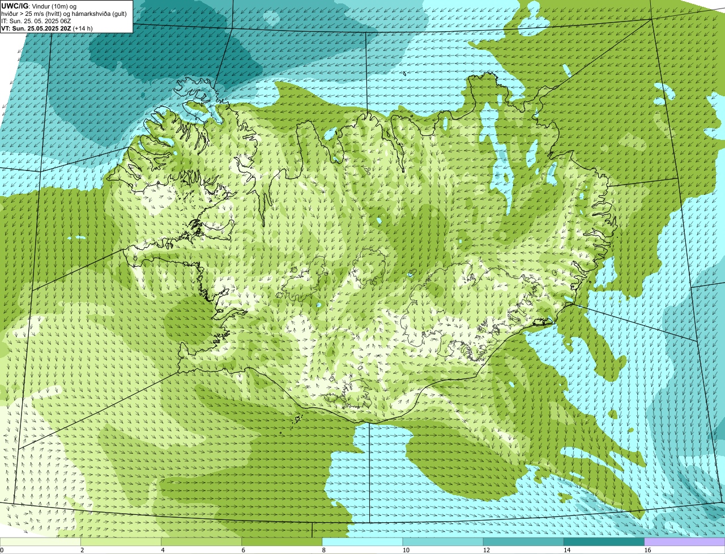Click the "12" label under the colorbar
Viewport: 725px width, 554px height.
486,550
